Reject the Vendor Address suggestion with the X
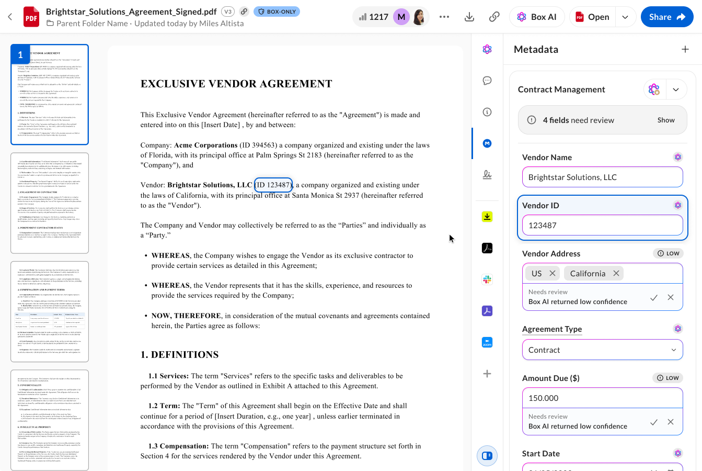 tap(671, 297)
